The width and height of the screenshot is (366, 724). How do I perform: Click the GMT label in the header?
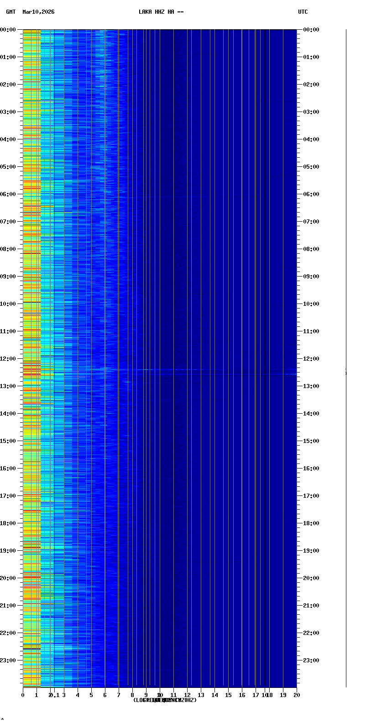click(10, 12)
